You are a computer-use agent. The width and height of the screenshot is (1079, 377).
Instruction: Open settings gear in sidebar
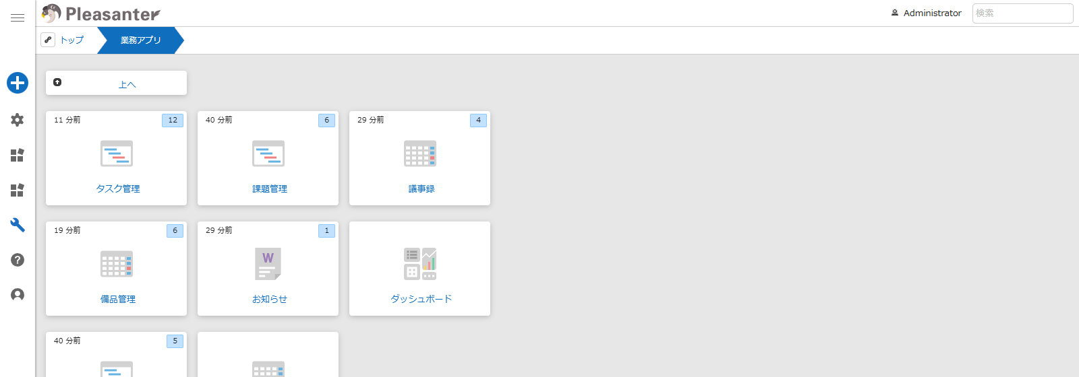[x=18, y=120]
